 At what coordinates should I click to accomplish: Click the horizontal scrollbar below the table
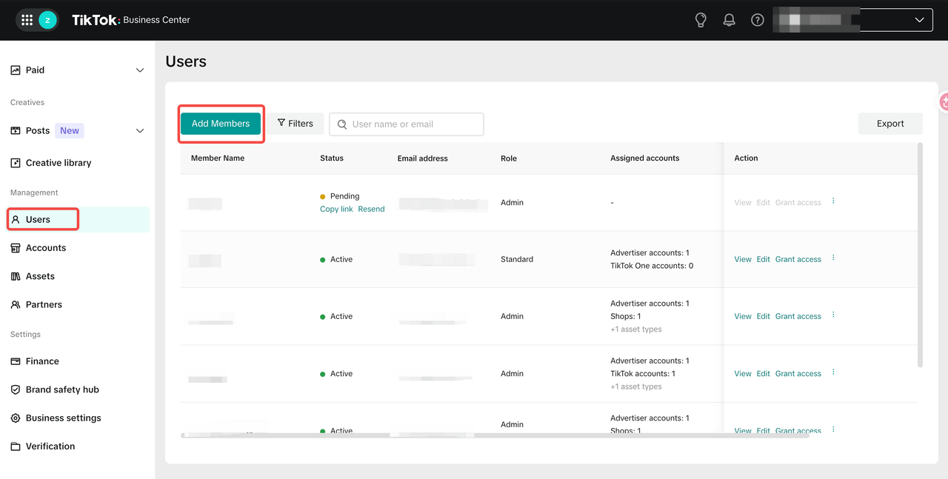click(495, 435)
